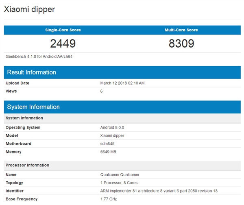Select the sdm845 motherboard value

[107, 144]
